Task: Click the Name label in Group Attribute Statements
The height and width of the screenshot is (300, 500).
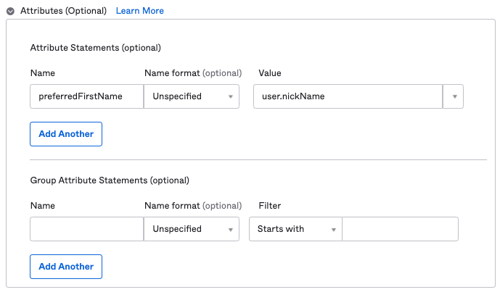Action: coord(42,206)
